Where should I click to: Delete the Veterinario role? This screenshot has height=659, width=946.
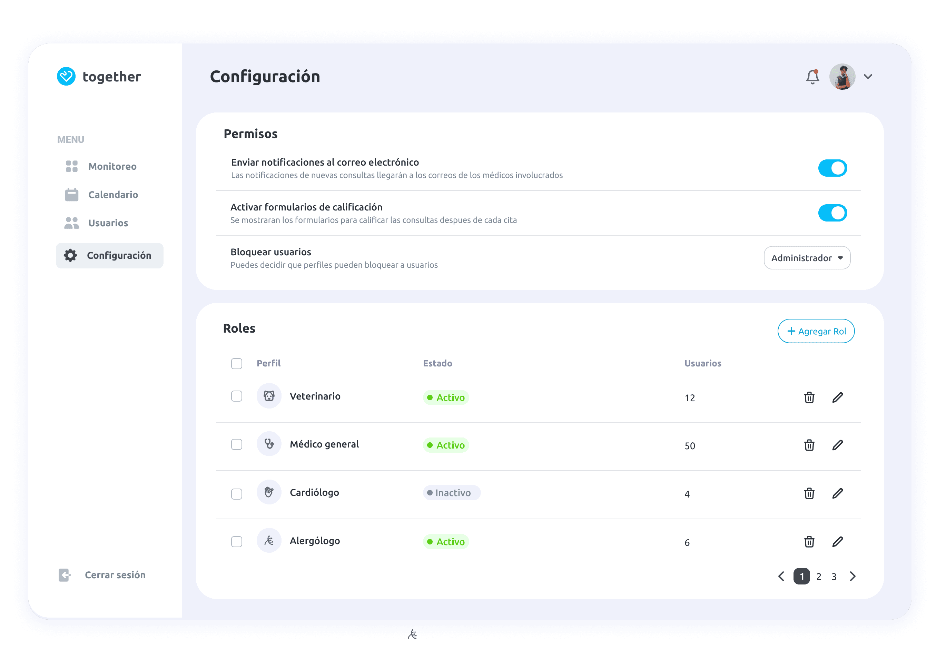tap(809, 397)
